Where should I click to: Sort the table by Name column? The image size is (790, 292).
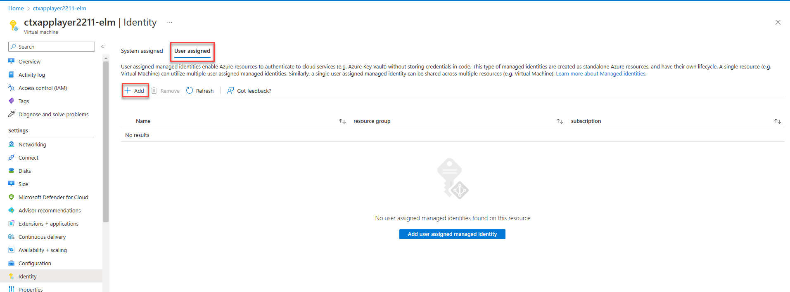pos(342,121)
